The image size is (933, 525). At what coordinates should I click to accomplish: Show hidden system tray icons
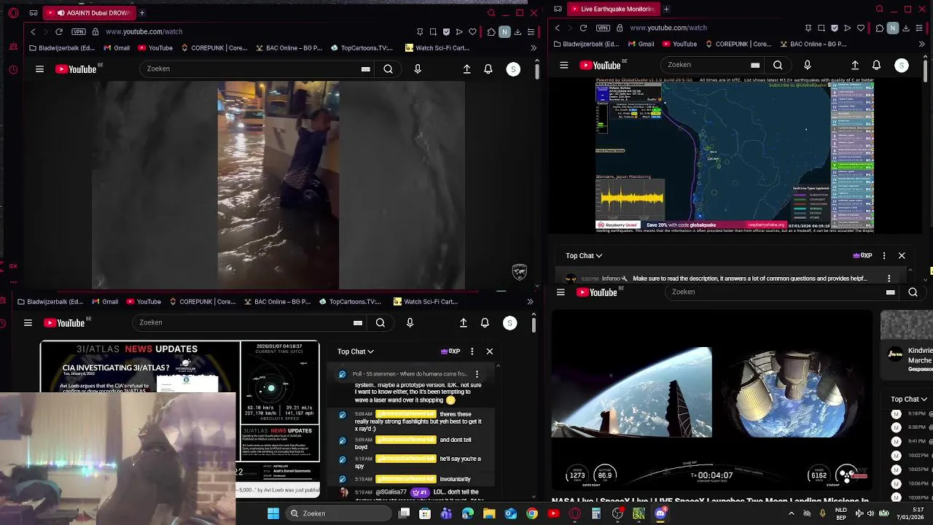[792, 514]
